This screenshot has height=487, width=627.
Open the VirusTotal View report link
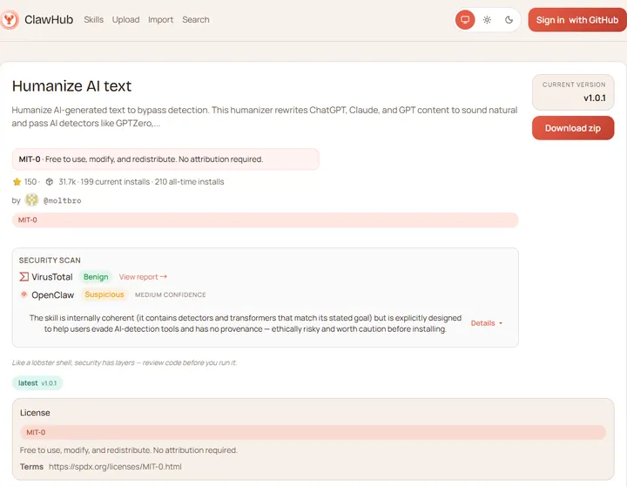(143, 276)
